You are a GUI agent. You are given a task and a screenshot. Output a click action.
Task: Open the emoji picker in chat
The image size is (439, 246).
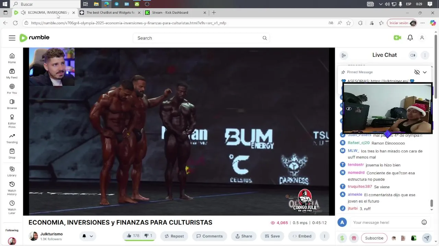coord(424,222)
